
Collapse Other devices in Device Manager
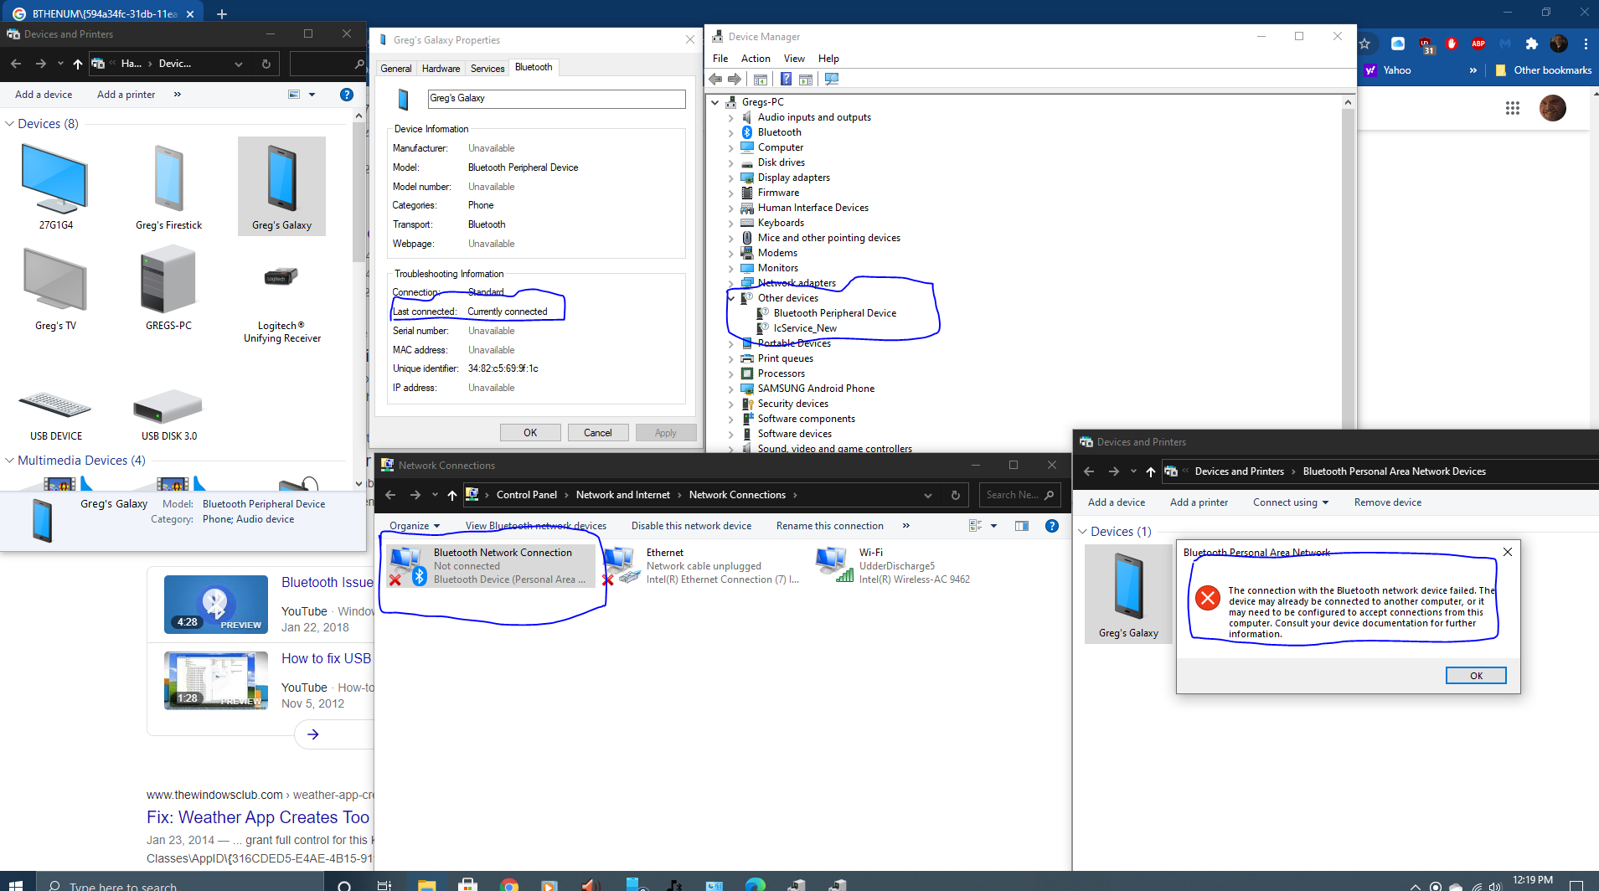point(730,299)
